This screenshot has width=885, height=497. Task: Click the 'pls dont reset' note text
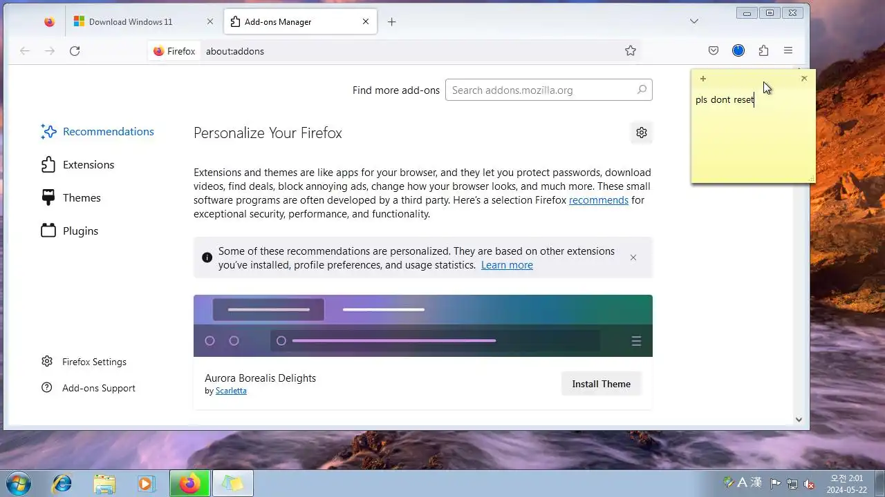[725, 100]
